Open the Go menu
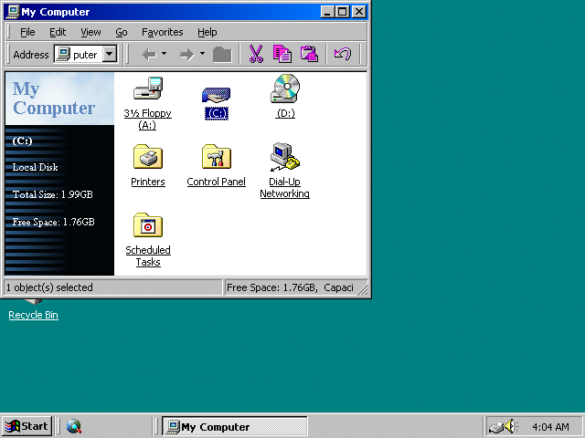 122,33
